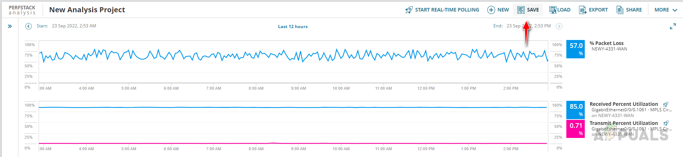This screenshot has height=157, width=683.
Task: Click the magenta 0.71% Transmit Utilization swatch
Action: click(x=575, y=129)
